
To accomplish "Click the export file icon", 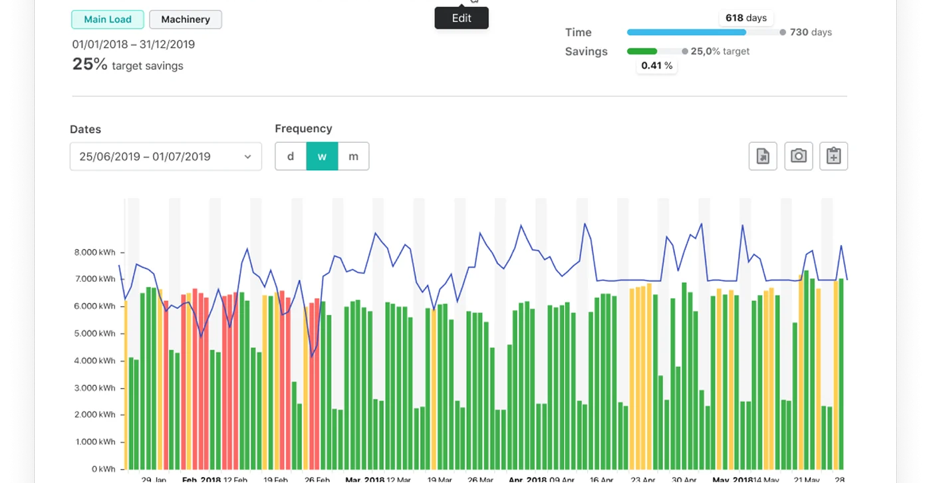I will [x=763, y=156].
